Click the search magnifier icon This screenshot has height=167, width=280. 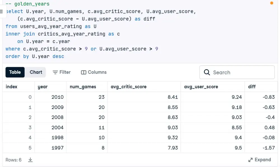pyautogui.click(x=207, y=72)
